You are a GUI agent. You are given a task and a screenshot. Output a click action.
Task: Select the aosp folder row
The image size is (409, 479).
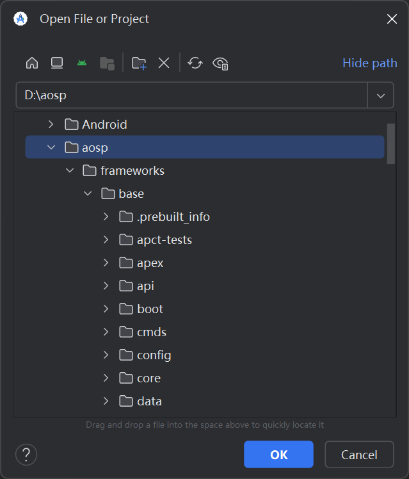pyautogui.click(x=205, y=147)
